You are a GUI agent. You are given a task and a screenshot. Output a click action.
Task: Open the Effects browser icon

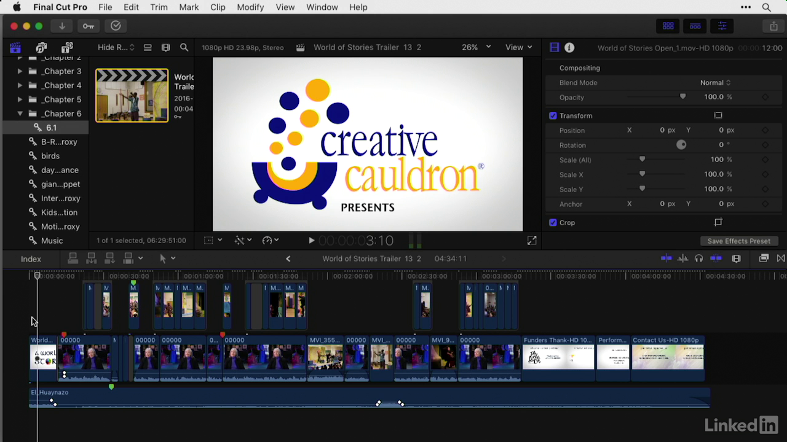pyautogui.click(x=764, y=258)
